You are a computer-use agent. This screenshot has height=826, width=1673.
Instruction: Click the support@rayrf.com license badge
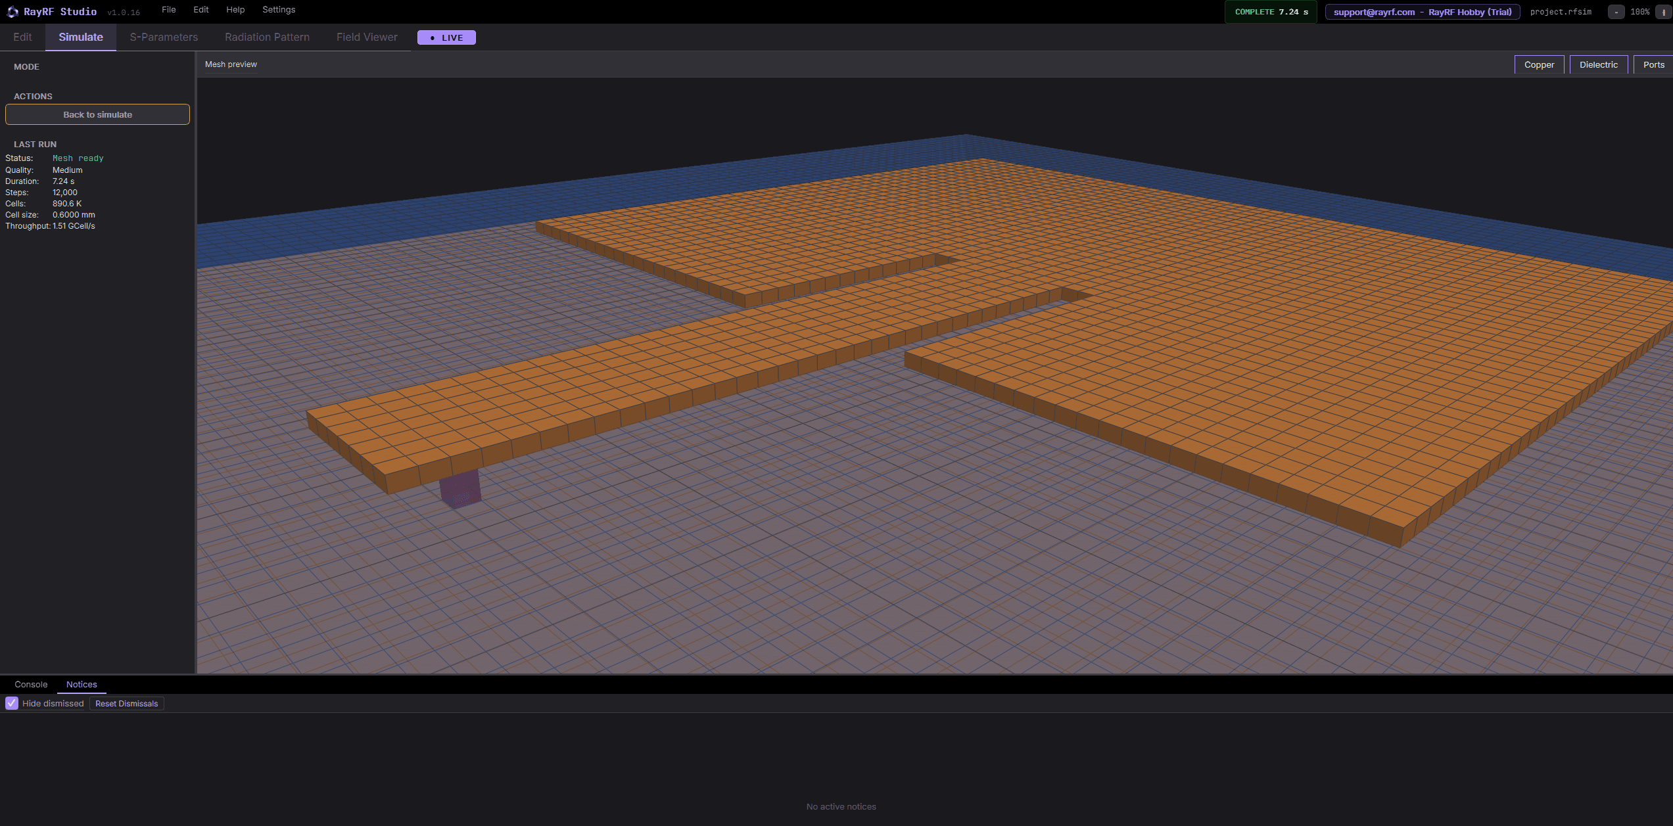(1423, 12)
